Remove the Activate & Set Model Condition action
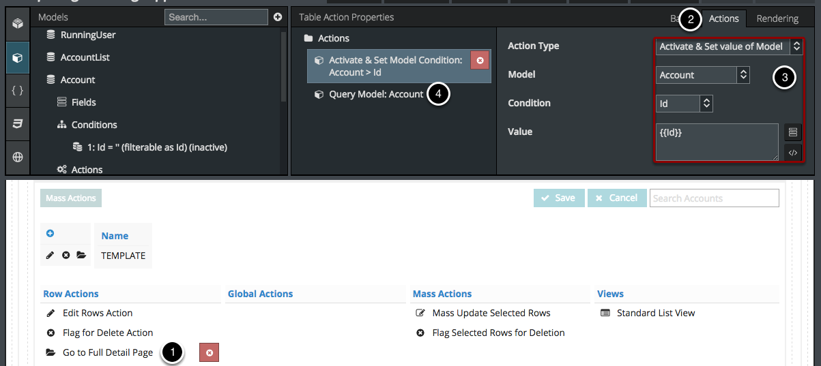This screenshot has height=366, width=821. coord(480,61)
